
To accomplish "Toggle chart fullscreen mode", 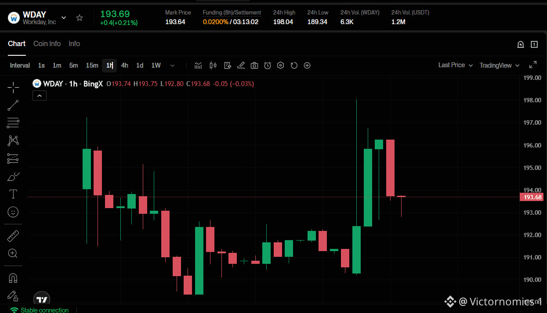I will click(533, 65).
